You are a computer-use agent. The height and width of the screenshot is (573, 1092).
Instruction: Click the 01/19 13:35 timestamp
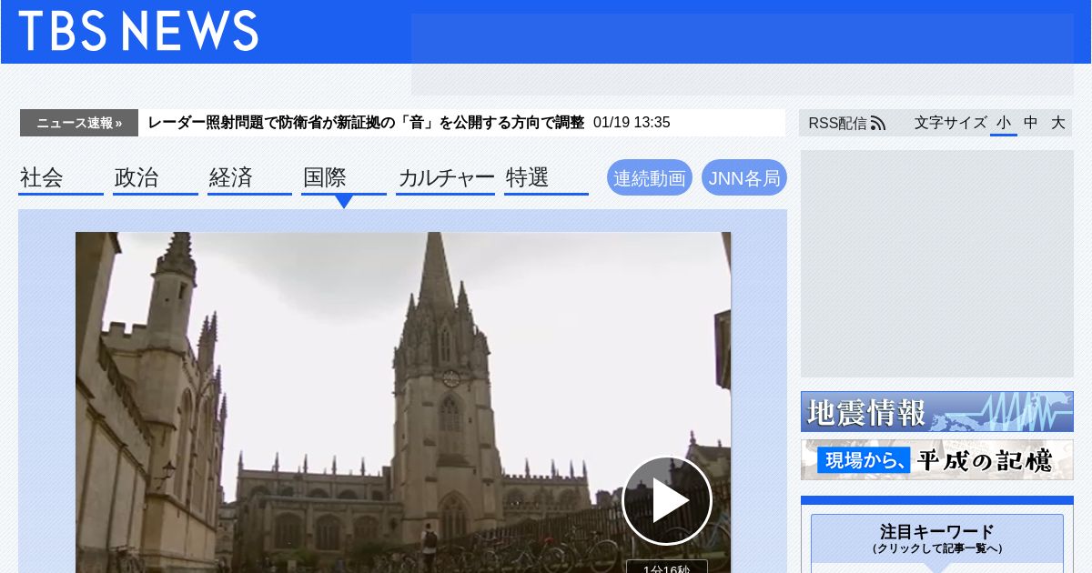(x=632, y=123)
